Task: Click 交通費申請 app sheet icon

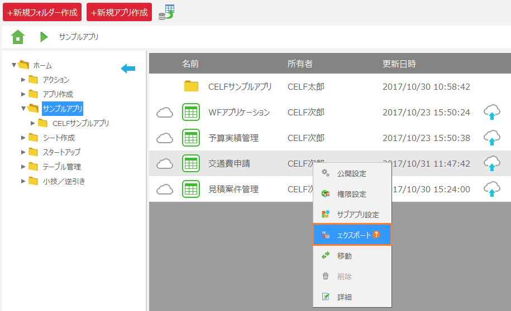Action: coord(191,163)
